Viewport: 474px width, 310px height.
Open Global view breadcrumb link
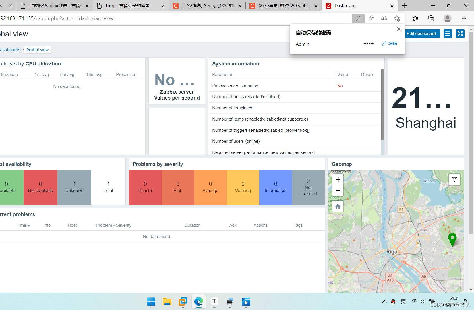click(x=38, y=50)
